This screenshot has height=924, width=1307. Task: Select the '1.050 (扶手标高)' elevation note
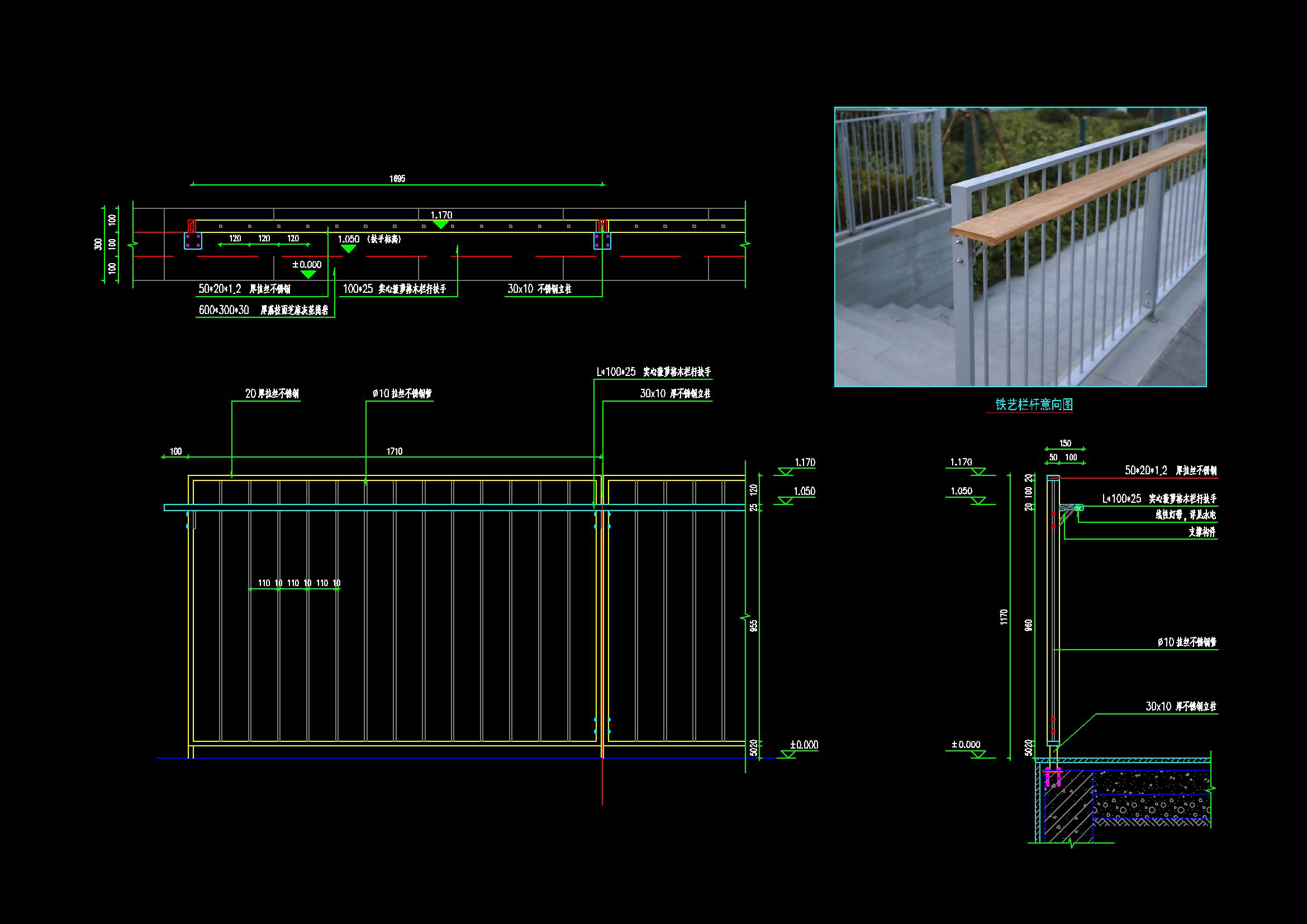[x=369, y=239]
